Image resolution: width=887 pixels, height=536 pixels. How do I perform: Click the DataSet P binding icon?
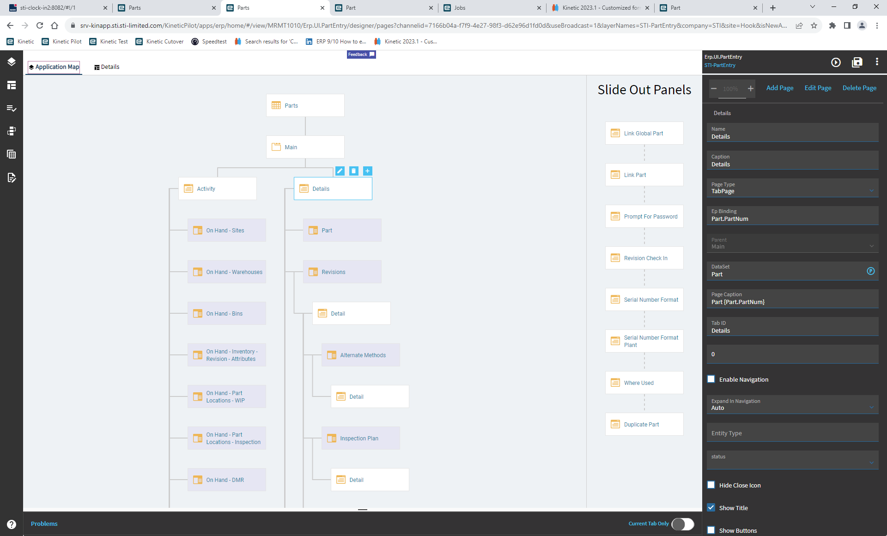tap(871, 271)
